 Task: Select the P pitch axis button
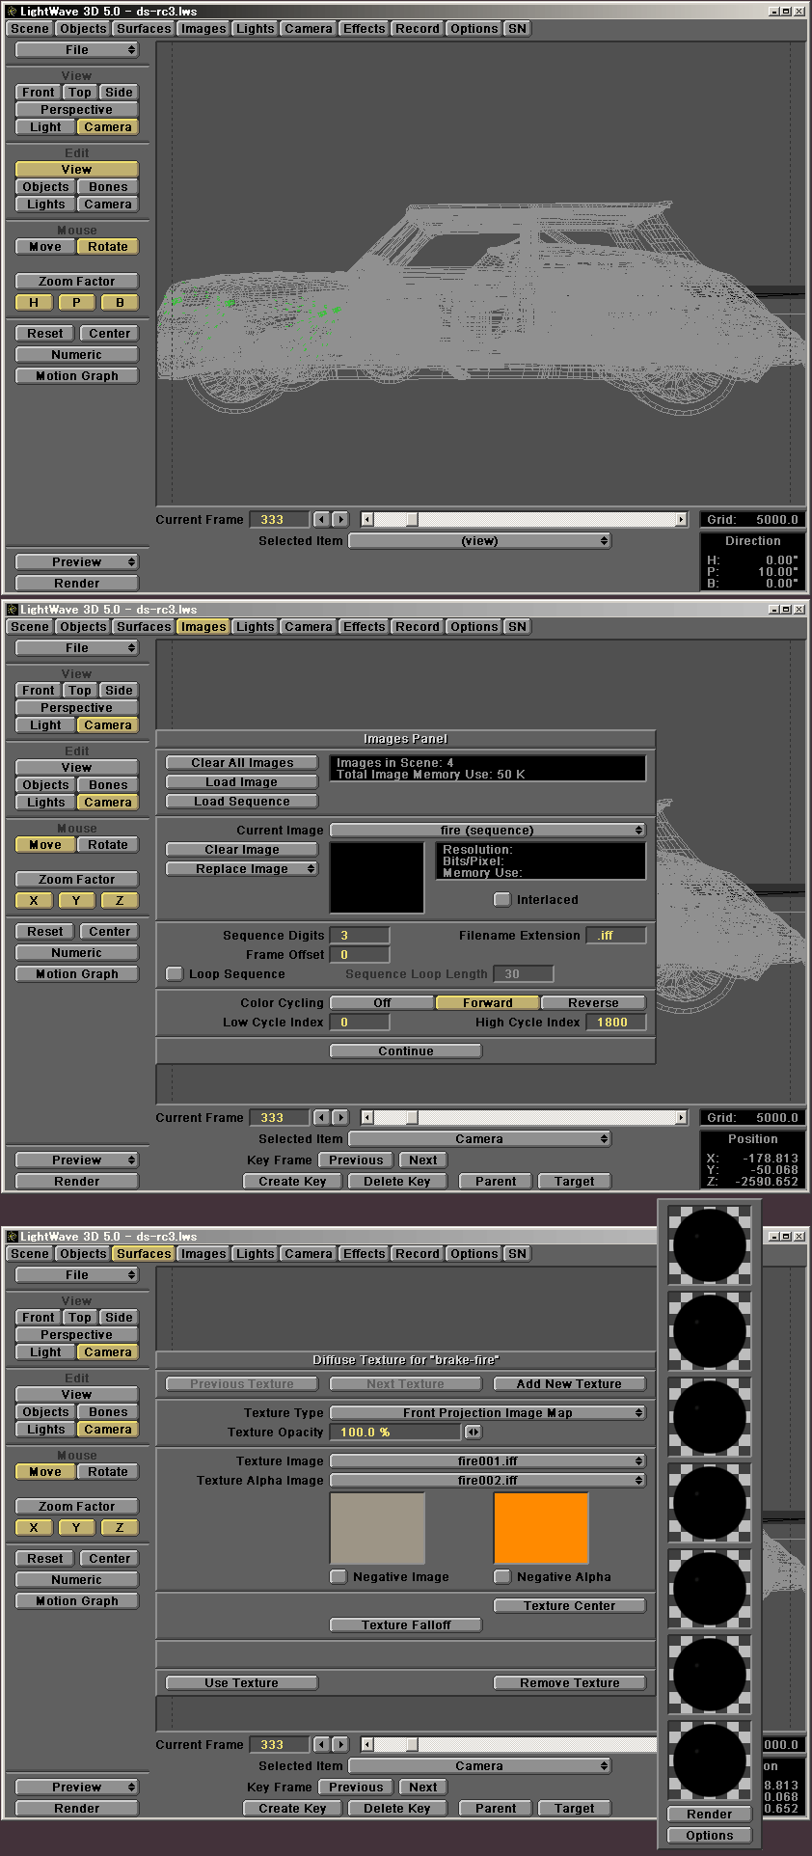(76, 302)
